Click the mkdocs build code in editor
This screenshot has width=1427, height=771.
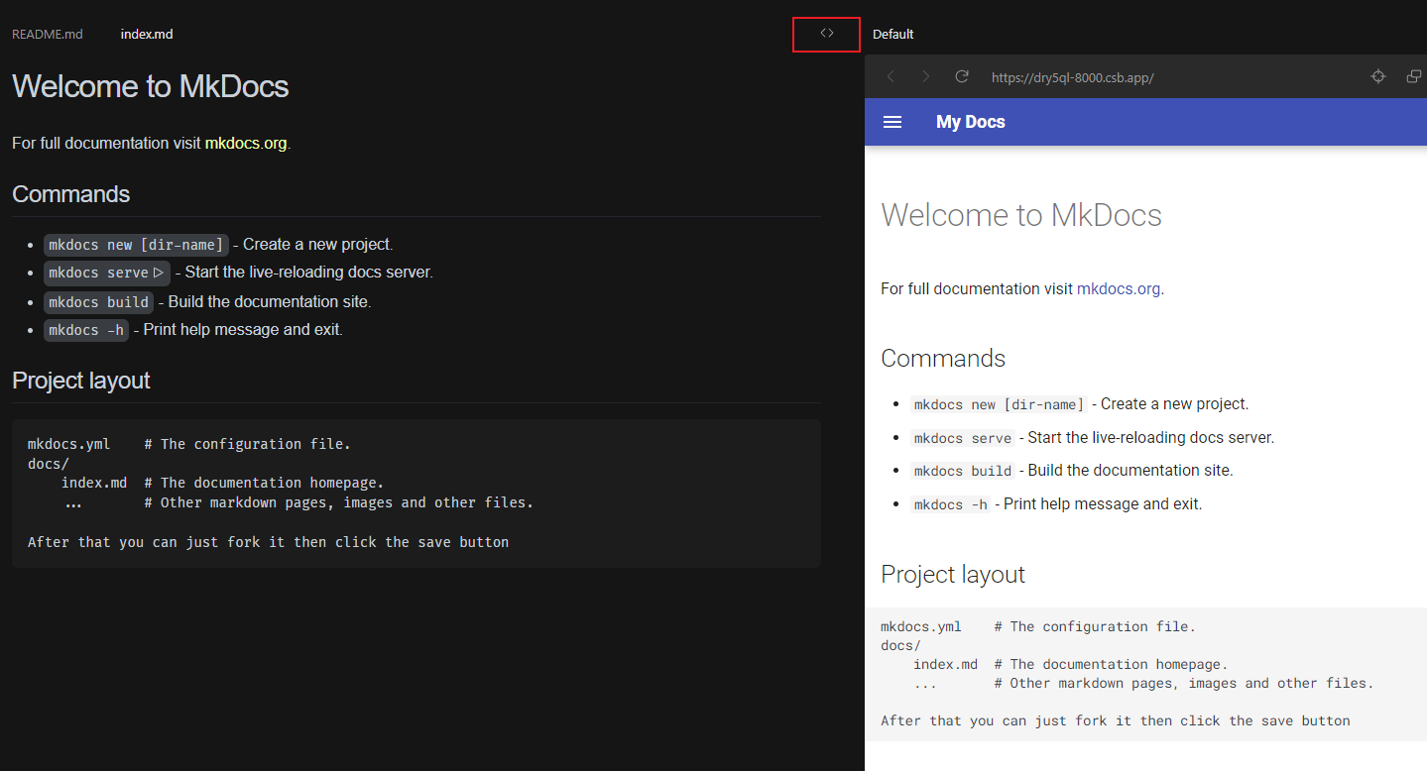(x=99, y=302)
